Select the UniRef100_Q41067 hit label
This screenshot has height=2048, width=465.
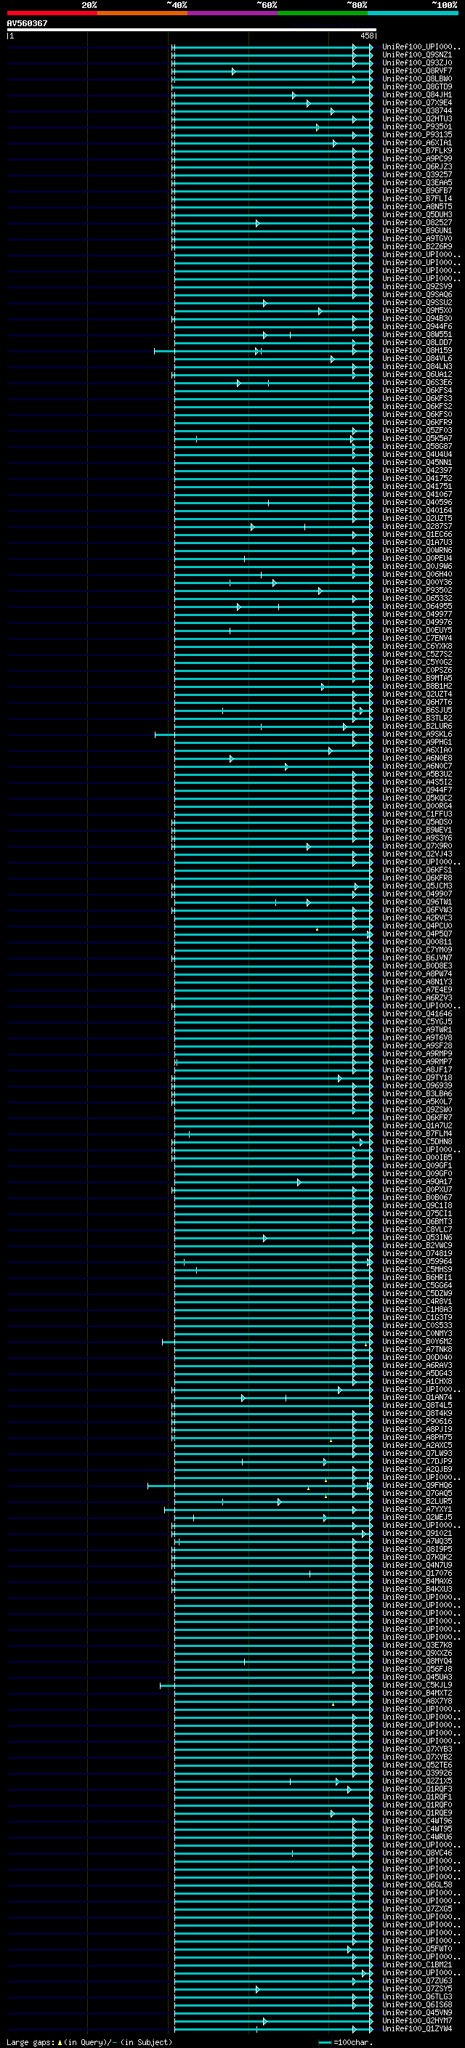(x=417, y=495)
